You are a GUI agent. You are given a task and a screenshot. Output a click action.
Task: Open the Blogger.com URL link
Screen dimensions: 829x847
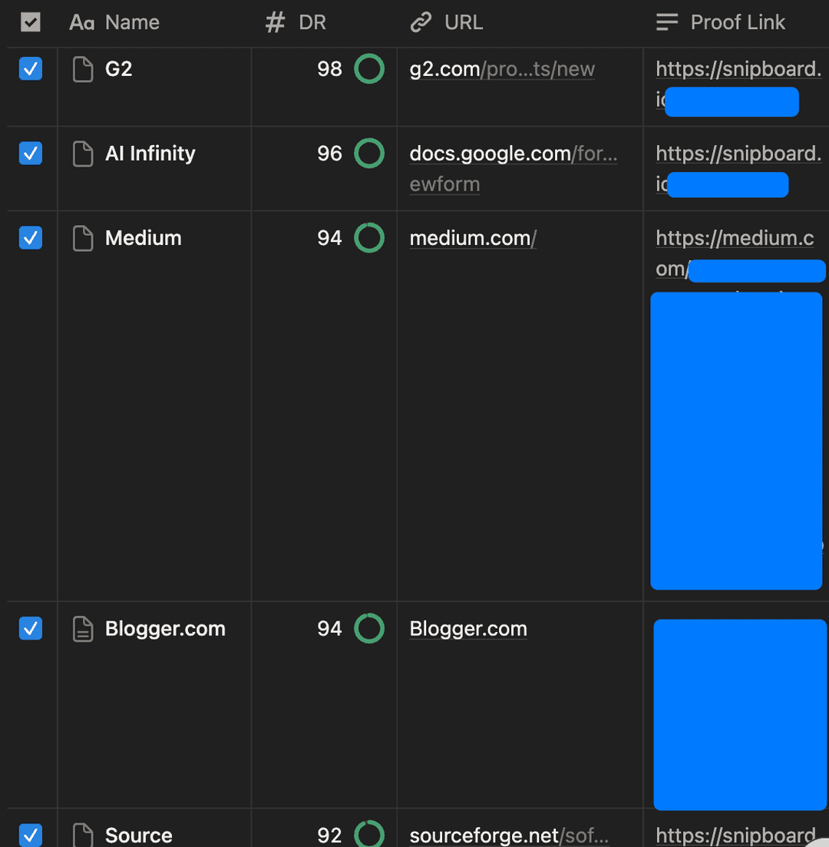(468, 629)
